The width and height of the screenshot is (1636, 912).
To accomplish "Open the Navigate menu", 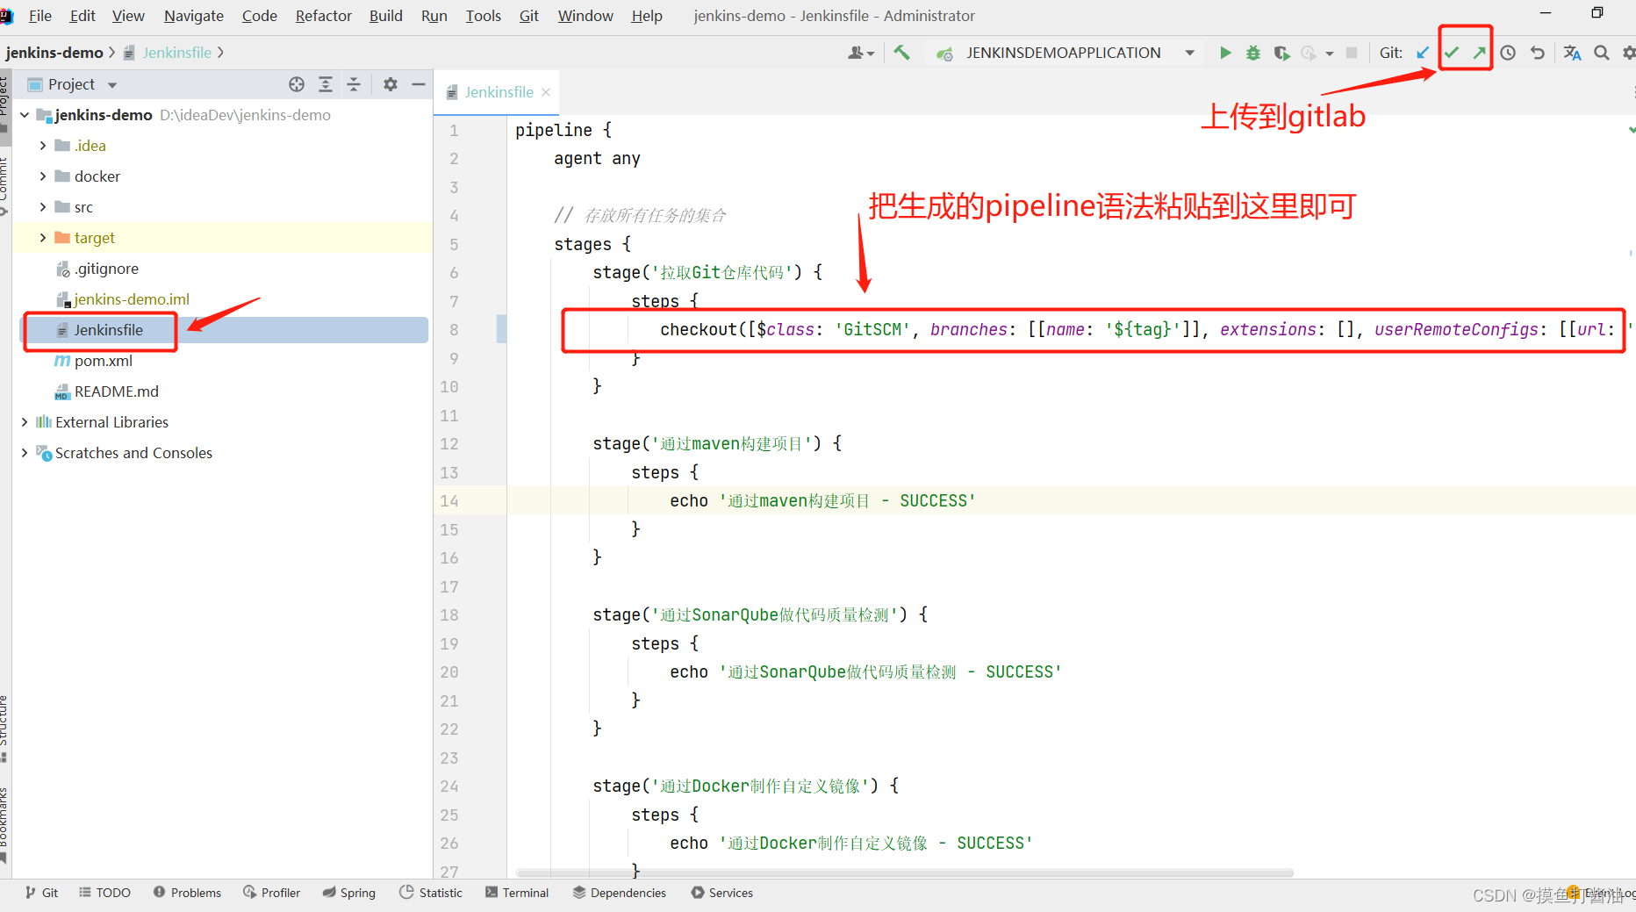I will pos(194,16).
